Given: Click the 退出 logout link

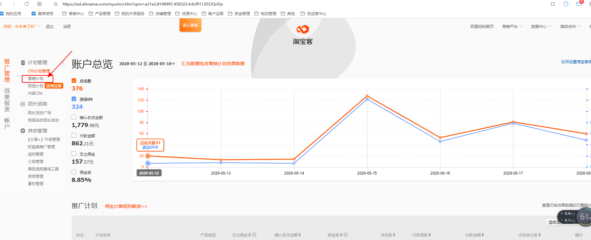Looking at the screenshot, I should click(x=49, y=26).
